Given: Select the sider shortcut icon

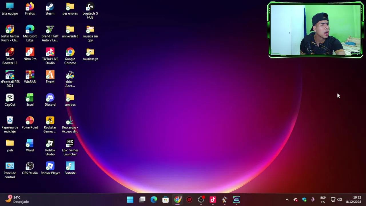Looking at the screenshot, I should coord(70,79).
